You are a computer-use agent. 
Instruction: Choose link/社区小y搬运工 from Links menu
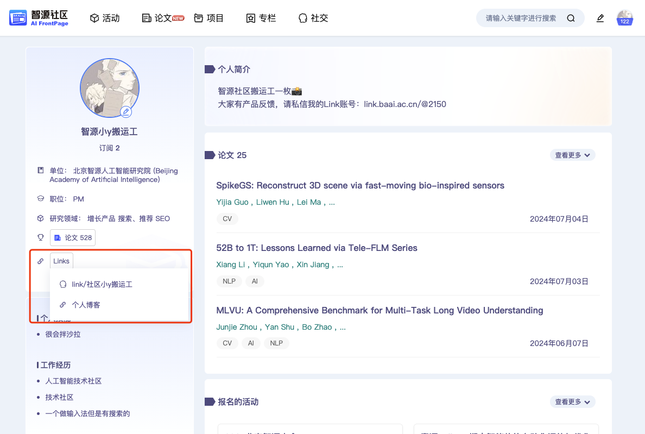pyautogui.click(x=102, y=284)
